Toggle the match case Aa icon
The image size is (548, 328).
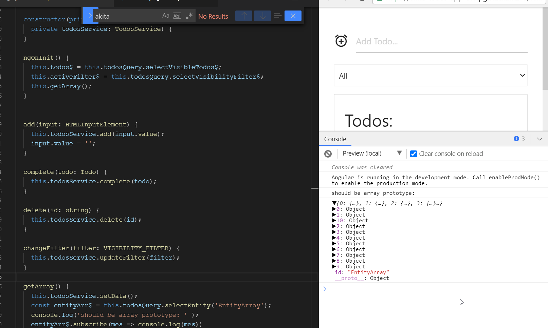tap(165, 15)
